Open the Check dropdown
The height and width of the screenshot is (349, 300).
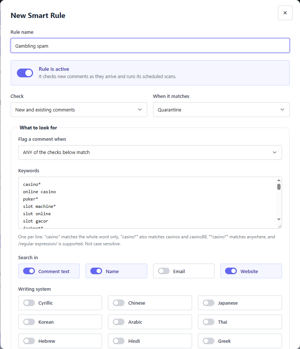coord(79,110)
